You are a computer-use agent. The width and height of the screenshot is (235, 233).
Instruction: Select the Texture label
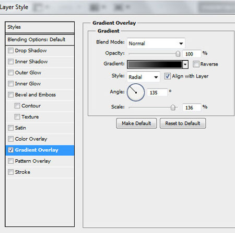tap(30, 117)
